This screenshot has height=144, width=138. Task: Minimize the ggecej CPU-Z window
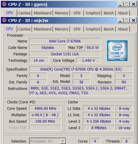click(120, 4)
